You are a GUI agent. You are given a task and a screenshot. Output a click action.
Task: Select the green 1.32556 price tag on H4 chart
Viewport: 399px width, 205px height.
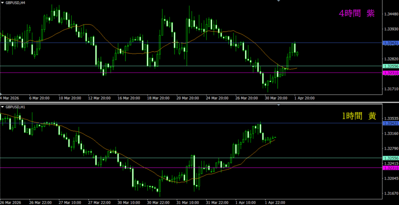coord(390,66)
